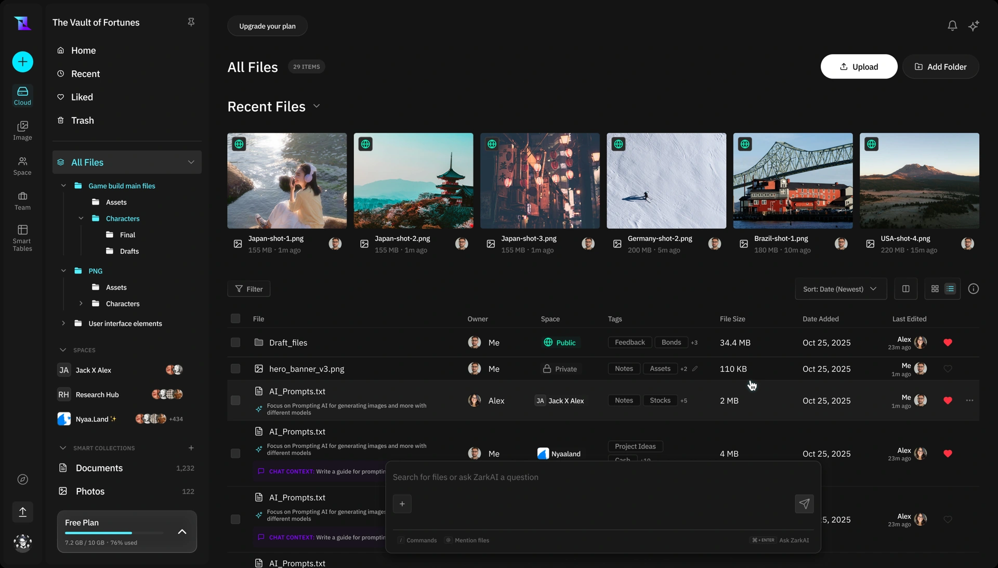This screenshot has width=998, height=568.
Task: Click the upload arrow icon in left rail
Action: (x=22, y=512)
